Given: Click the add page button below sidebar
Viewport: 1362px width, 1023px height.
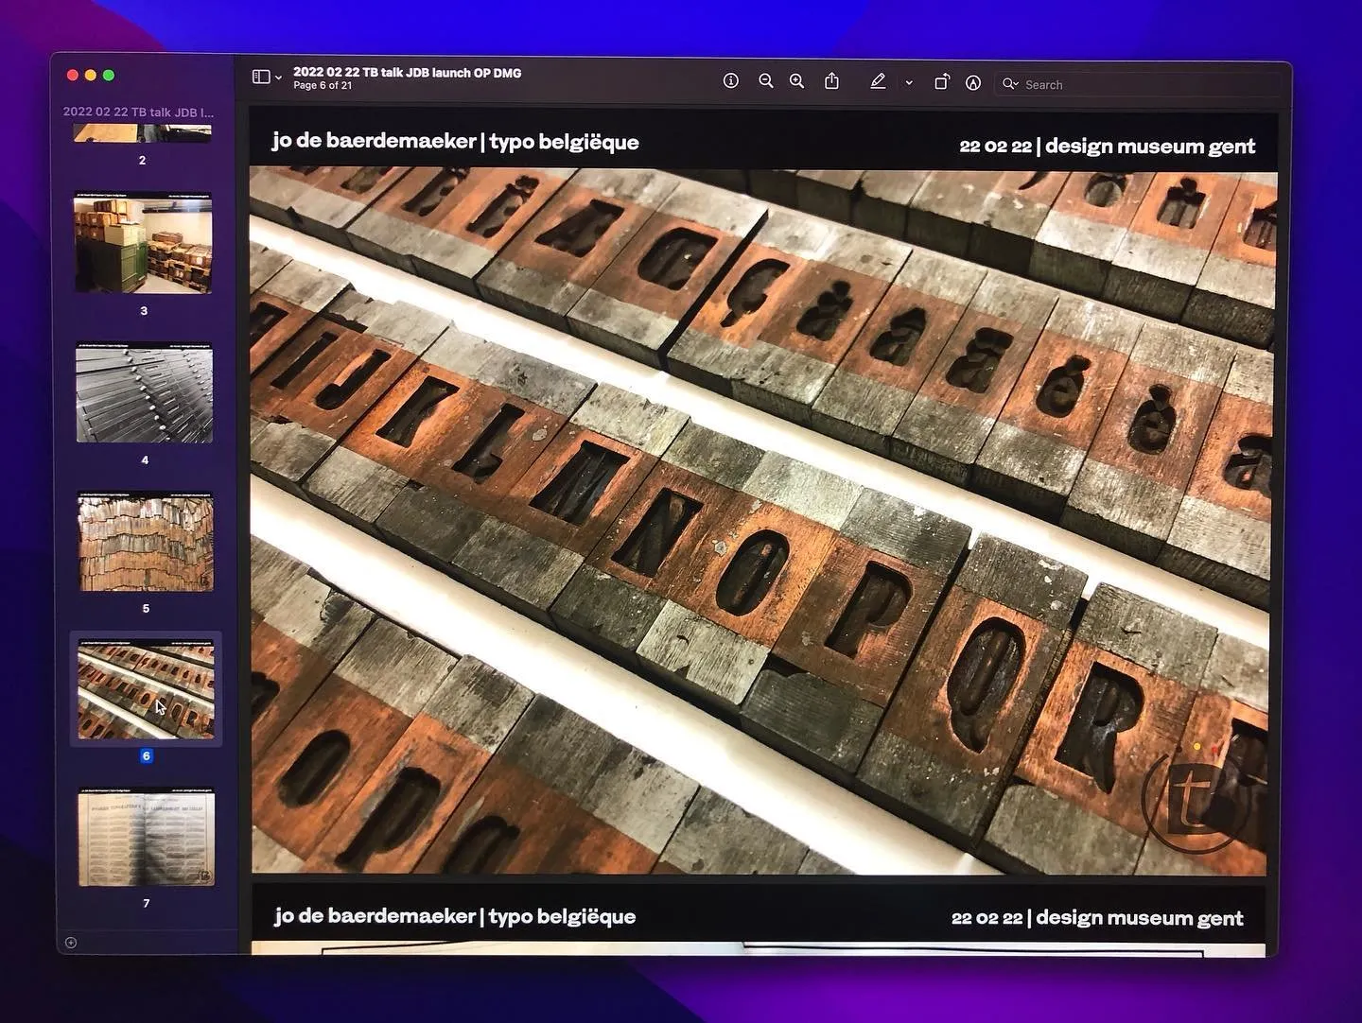Looking at the screenshot, I should (71, 942).
